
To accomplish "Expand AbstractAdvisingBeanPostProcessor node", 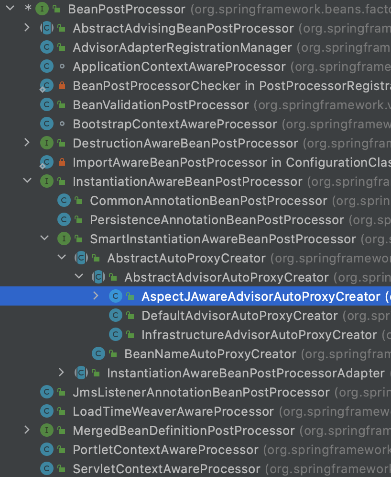I will pos(27,28).
